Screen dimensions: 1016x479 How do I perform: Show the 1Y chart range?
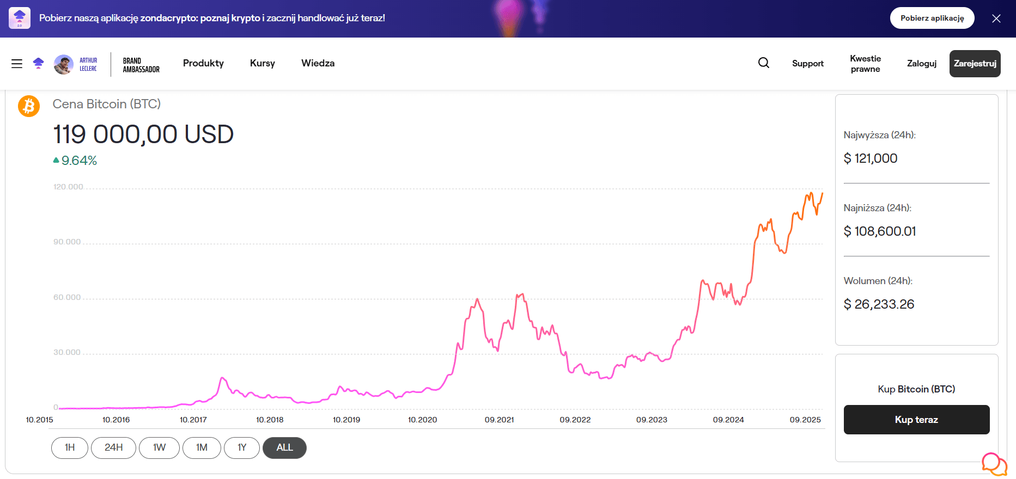pyautogui.click(x=242, y=447)
